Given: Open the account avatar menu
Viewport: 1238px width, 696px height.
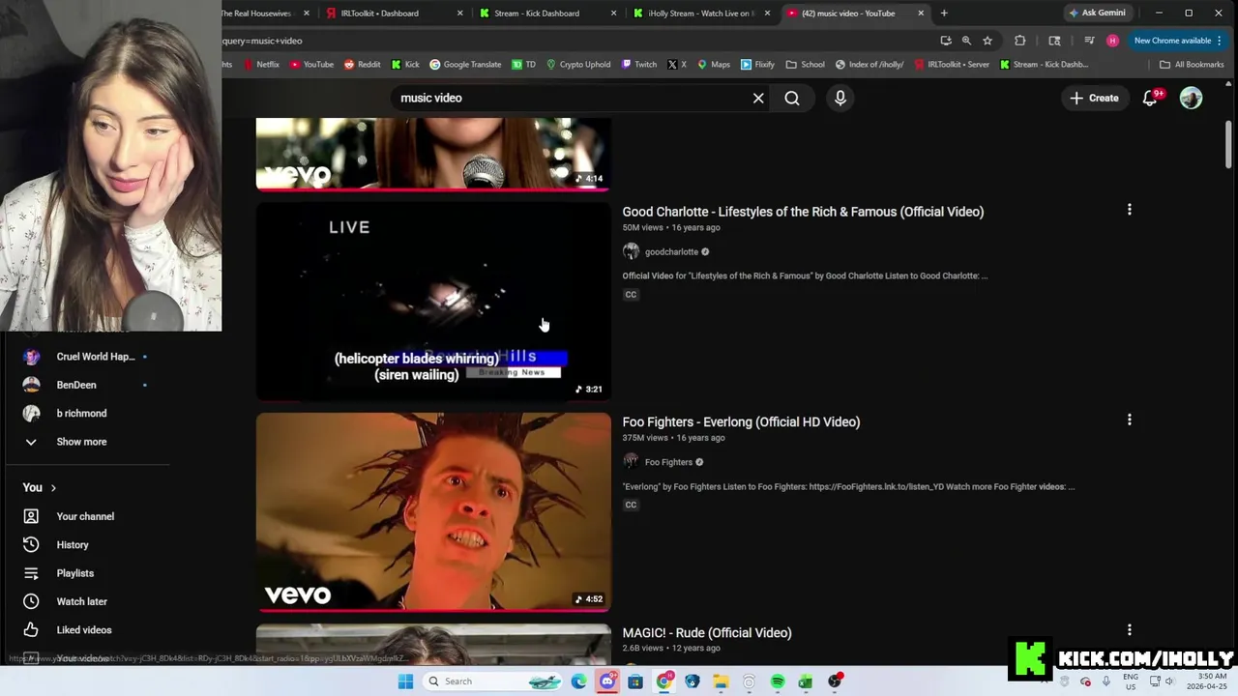Looking at the screenshot, I should 1191,98.
